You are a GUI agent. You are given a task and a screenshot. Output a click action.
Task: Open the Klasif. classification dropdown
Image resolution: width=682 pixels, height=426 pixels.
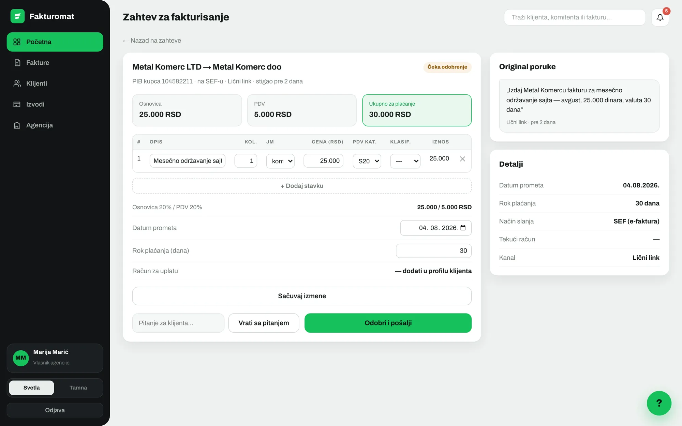(405, 161)
